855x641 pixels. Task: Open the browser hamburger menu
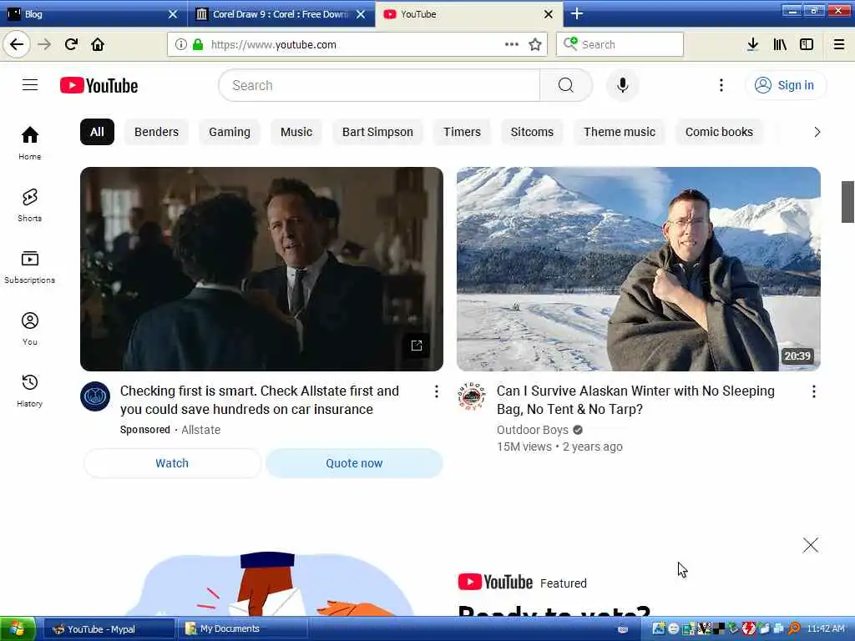[x=839, y=44]
